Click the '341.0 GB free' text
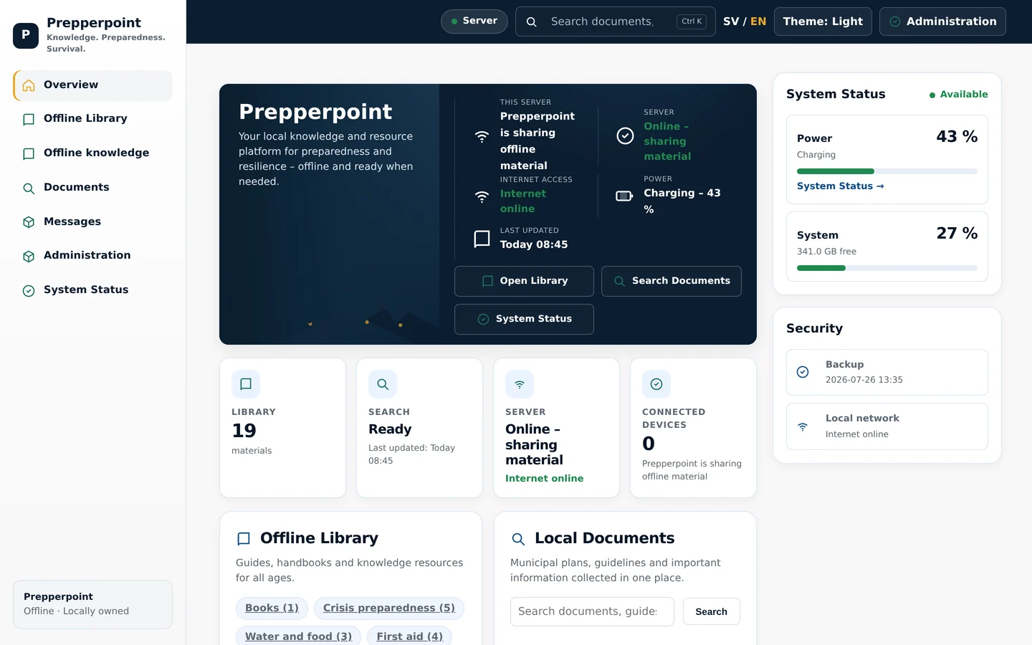The height and width of the screenshot is (645, 1032). tap(826, 252)
